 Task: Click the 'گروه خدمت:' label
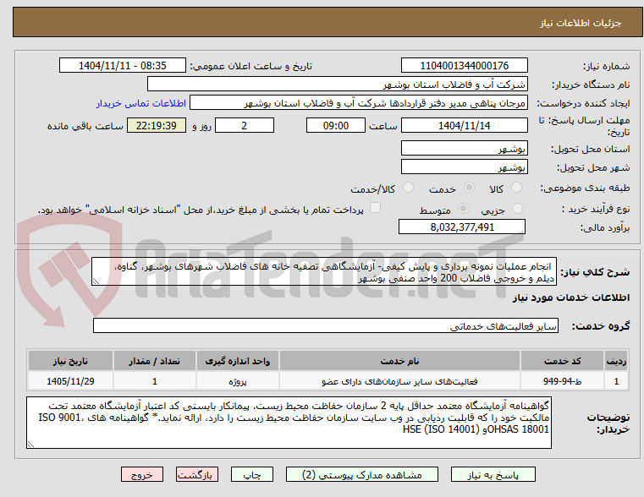tap(601, 326)
